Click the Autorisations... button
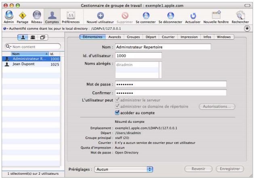The height and width of the screenshot is (178, 254). tap(217, 107)
